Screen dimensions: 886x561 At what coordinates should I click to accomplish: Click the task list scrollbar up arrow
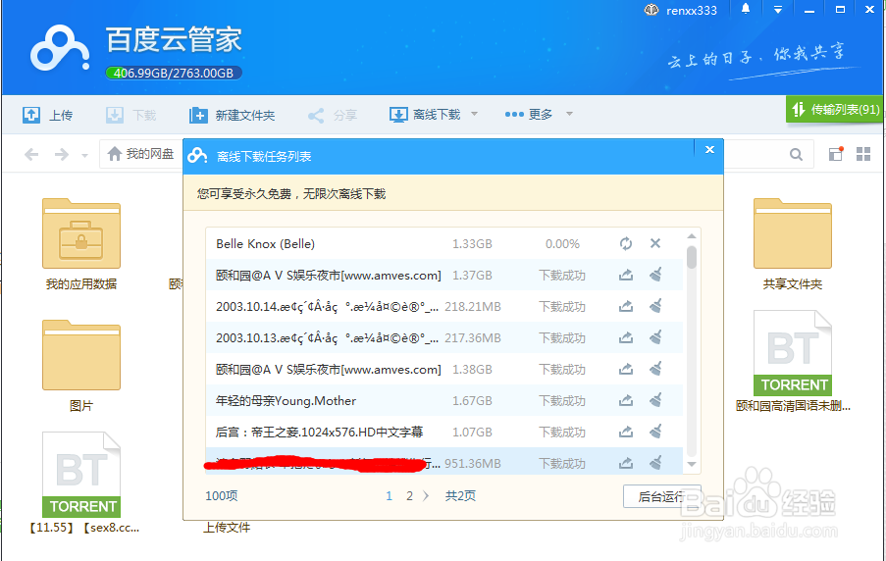(x=692, y=236)
